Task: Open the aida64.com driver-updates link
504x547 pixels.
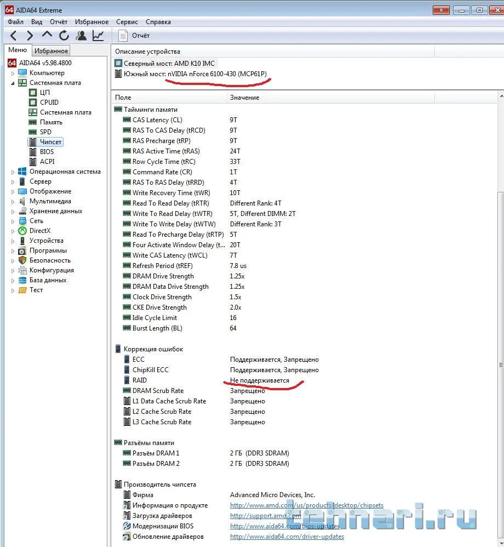Action: [x=287, y=537]
